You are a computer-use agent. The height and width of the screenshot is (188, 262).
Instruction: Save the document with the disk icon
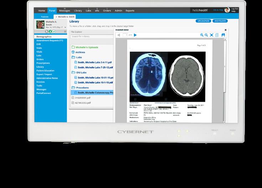pyautogui.click(x=223, y=35)
